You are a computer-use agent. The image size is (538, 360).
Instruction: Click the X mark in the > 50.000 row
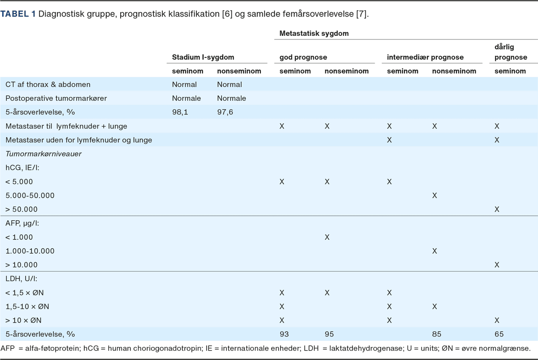pos(497,209)
